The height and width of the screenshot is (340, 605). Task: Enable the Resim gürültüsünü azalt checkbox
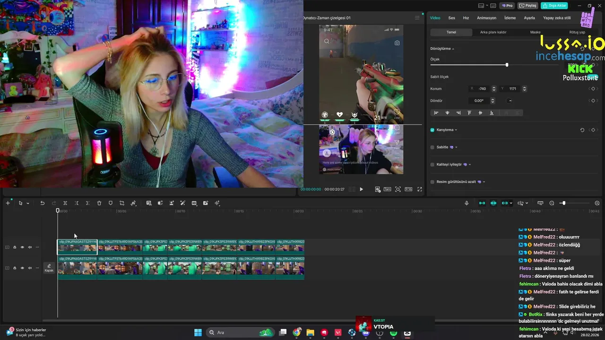pyautogui.click(x=432, y=182)
